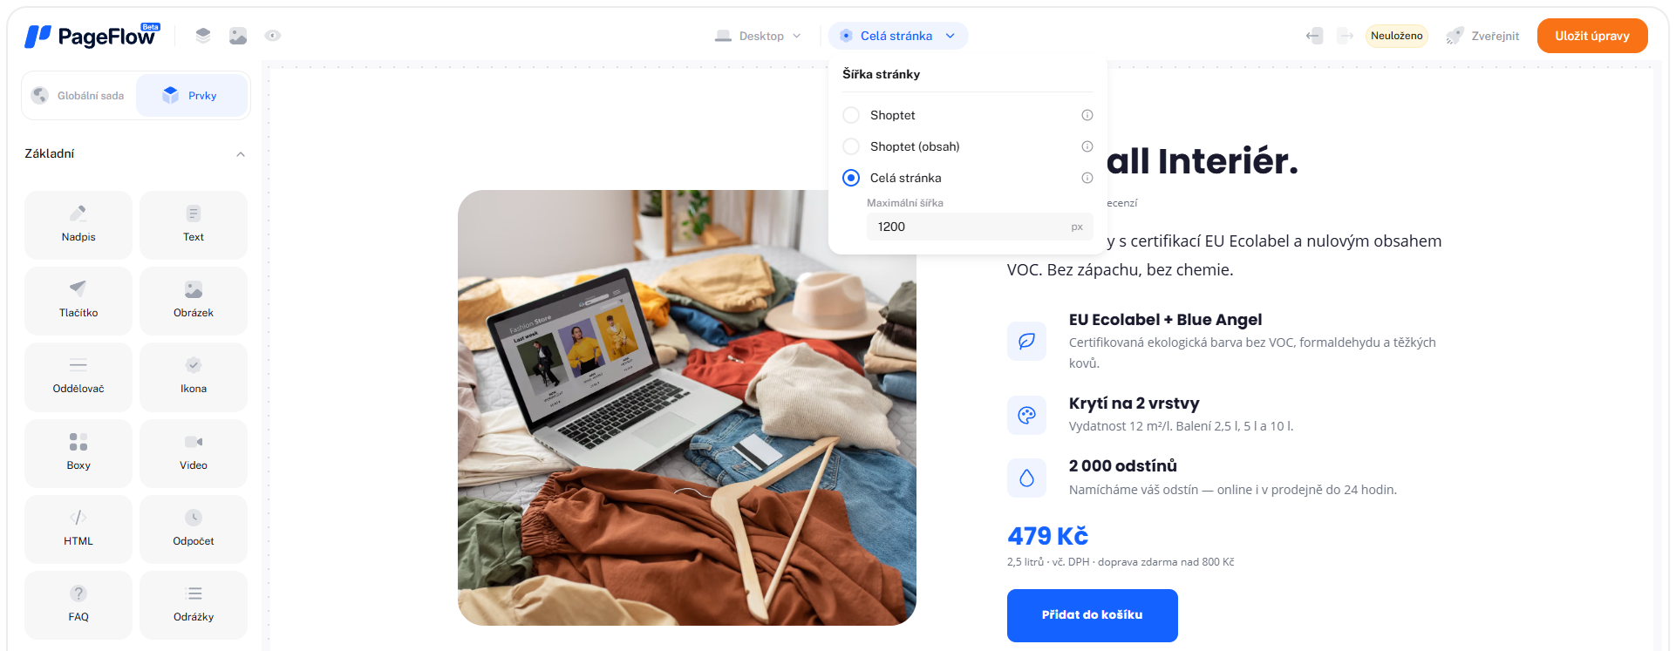Toggle the preview eye icon
Viewport: 1676px width, 651px height.
[x=273, y=36]
